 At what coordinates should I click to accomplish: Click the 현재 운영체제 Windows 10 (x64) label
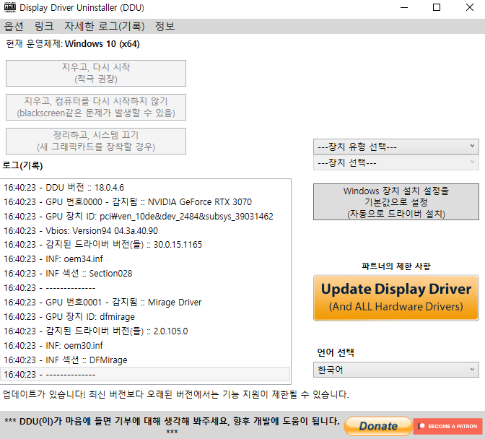tap(73, 44)
